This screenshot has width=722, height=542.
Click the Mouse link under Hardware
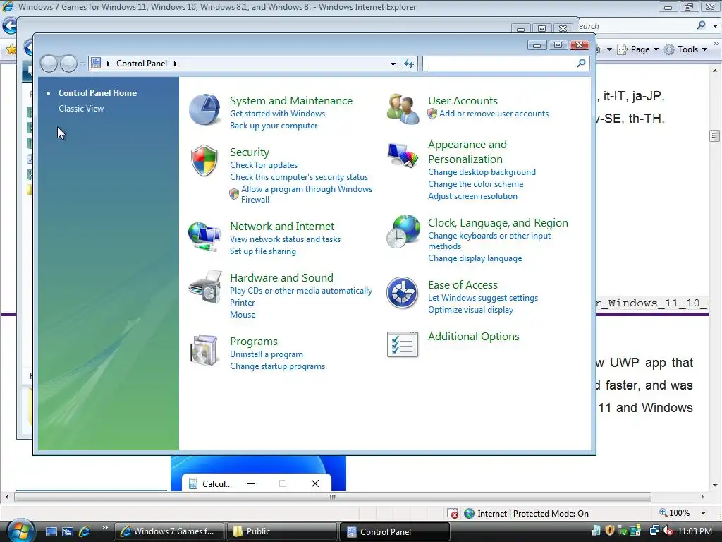pos(243,315)
